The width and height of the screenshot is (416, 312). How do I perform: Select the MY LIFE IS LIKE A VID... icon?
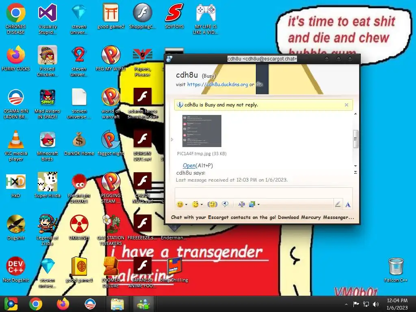click(206, 19)
